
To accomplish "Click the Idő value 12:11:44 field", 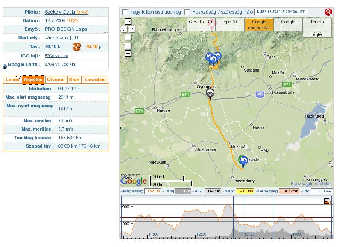I will point(322,191).
